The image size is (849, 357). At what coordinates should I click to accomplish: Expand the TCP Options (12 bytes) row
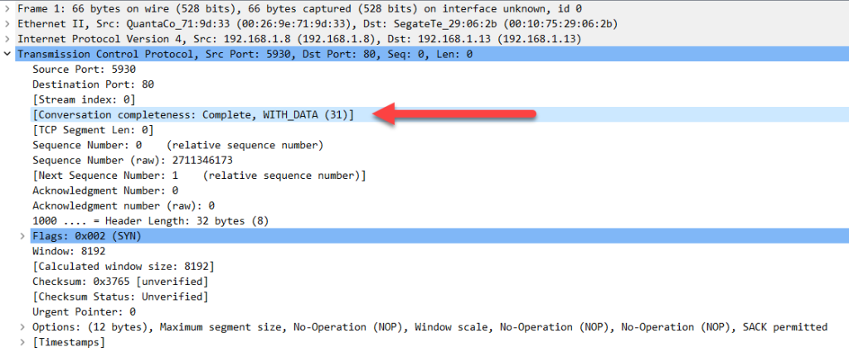tap(22, 327)
